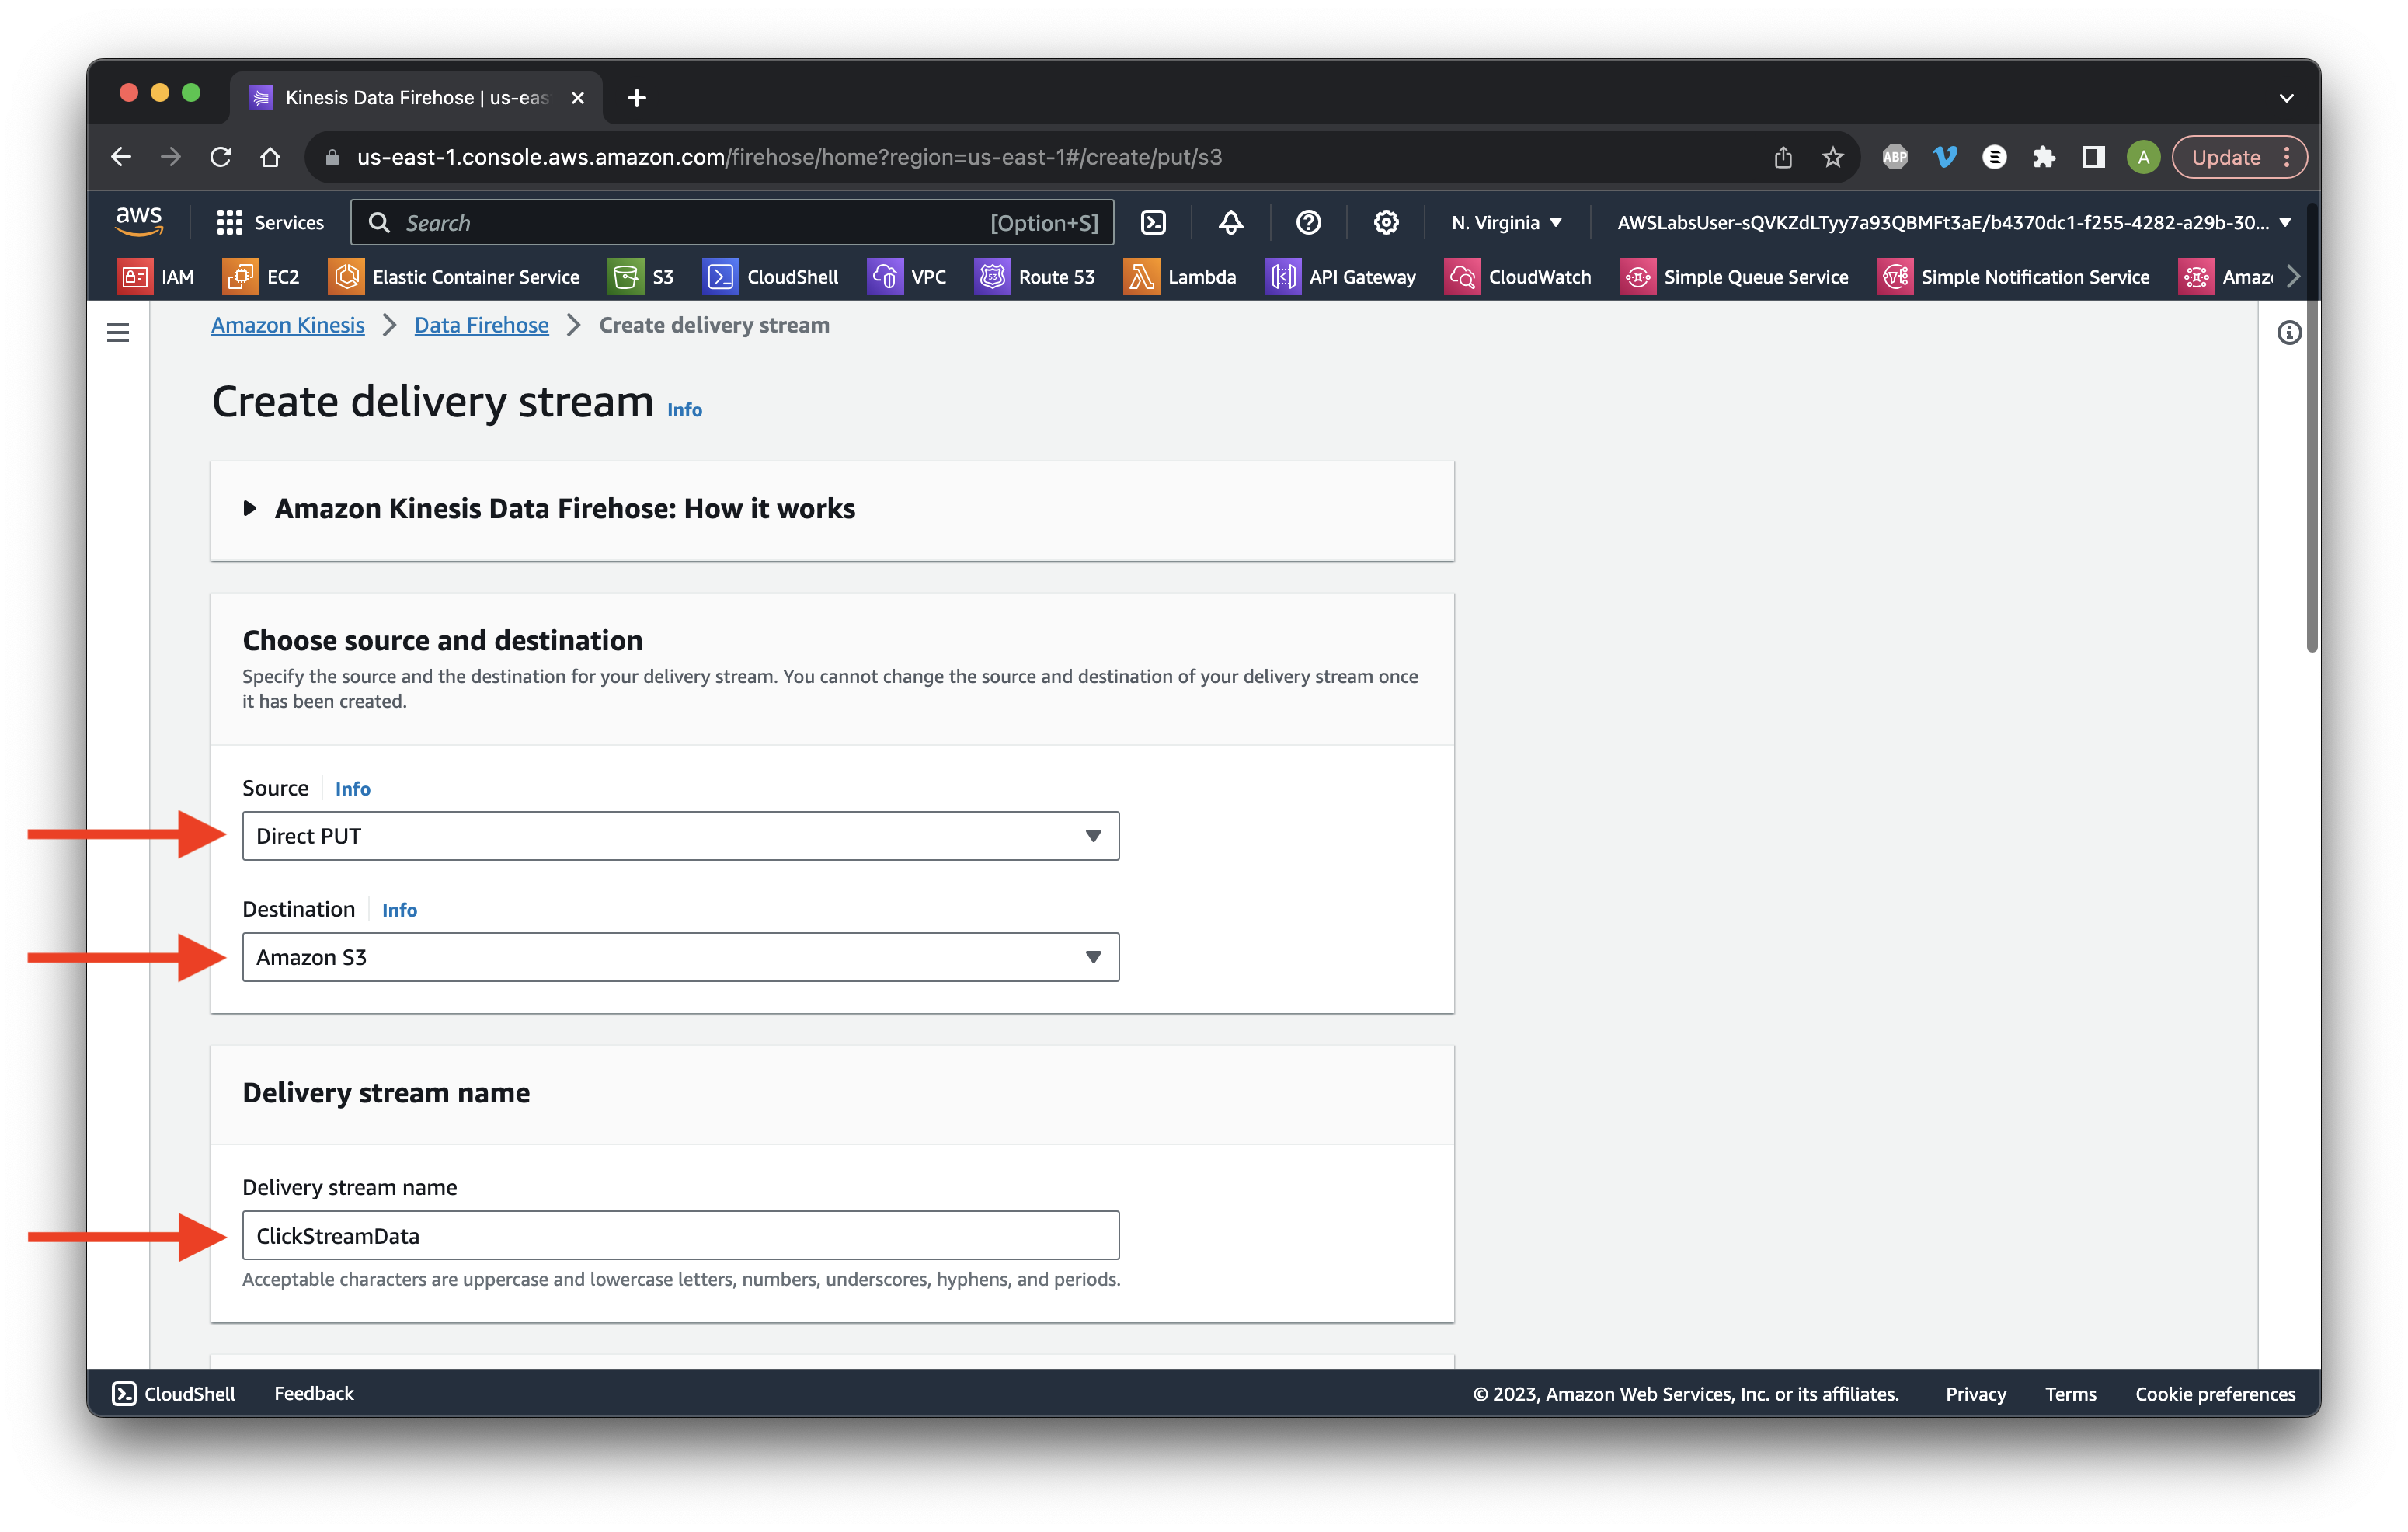Viewport: 2408px width, 1532px height.
Task: Open the AWS home logo
Action: click(x=139, y=221)
